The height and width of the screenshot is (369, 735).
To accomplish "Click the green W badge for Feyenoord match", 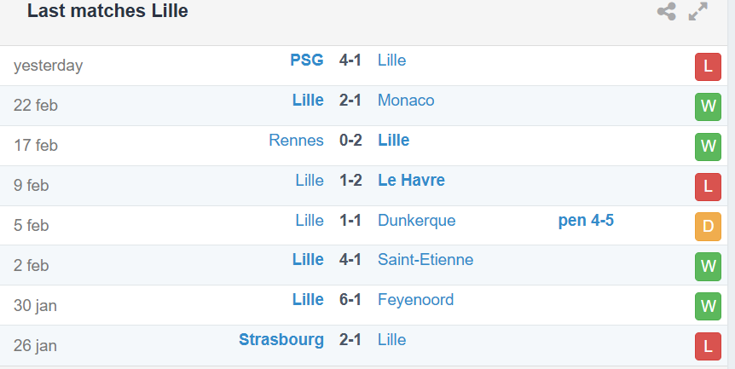I will click(x=708, y=306).
